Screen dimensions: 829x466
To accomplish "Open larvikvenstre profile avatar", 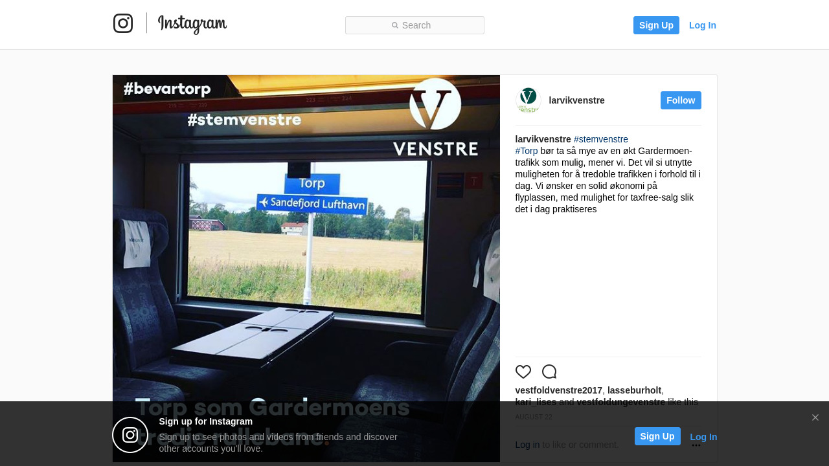I will pyautogui.click(x=528, y=100).
